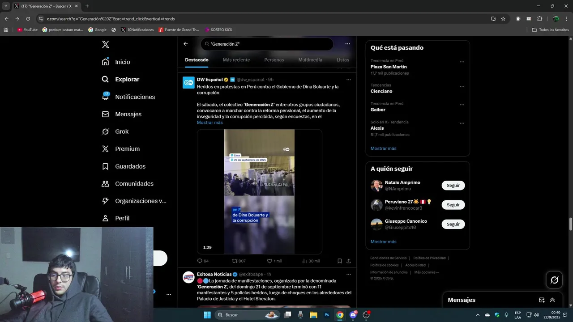
Task: Follow Giuseppe Canonico
Action: coord(453,224)
